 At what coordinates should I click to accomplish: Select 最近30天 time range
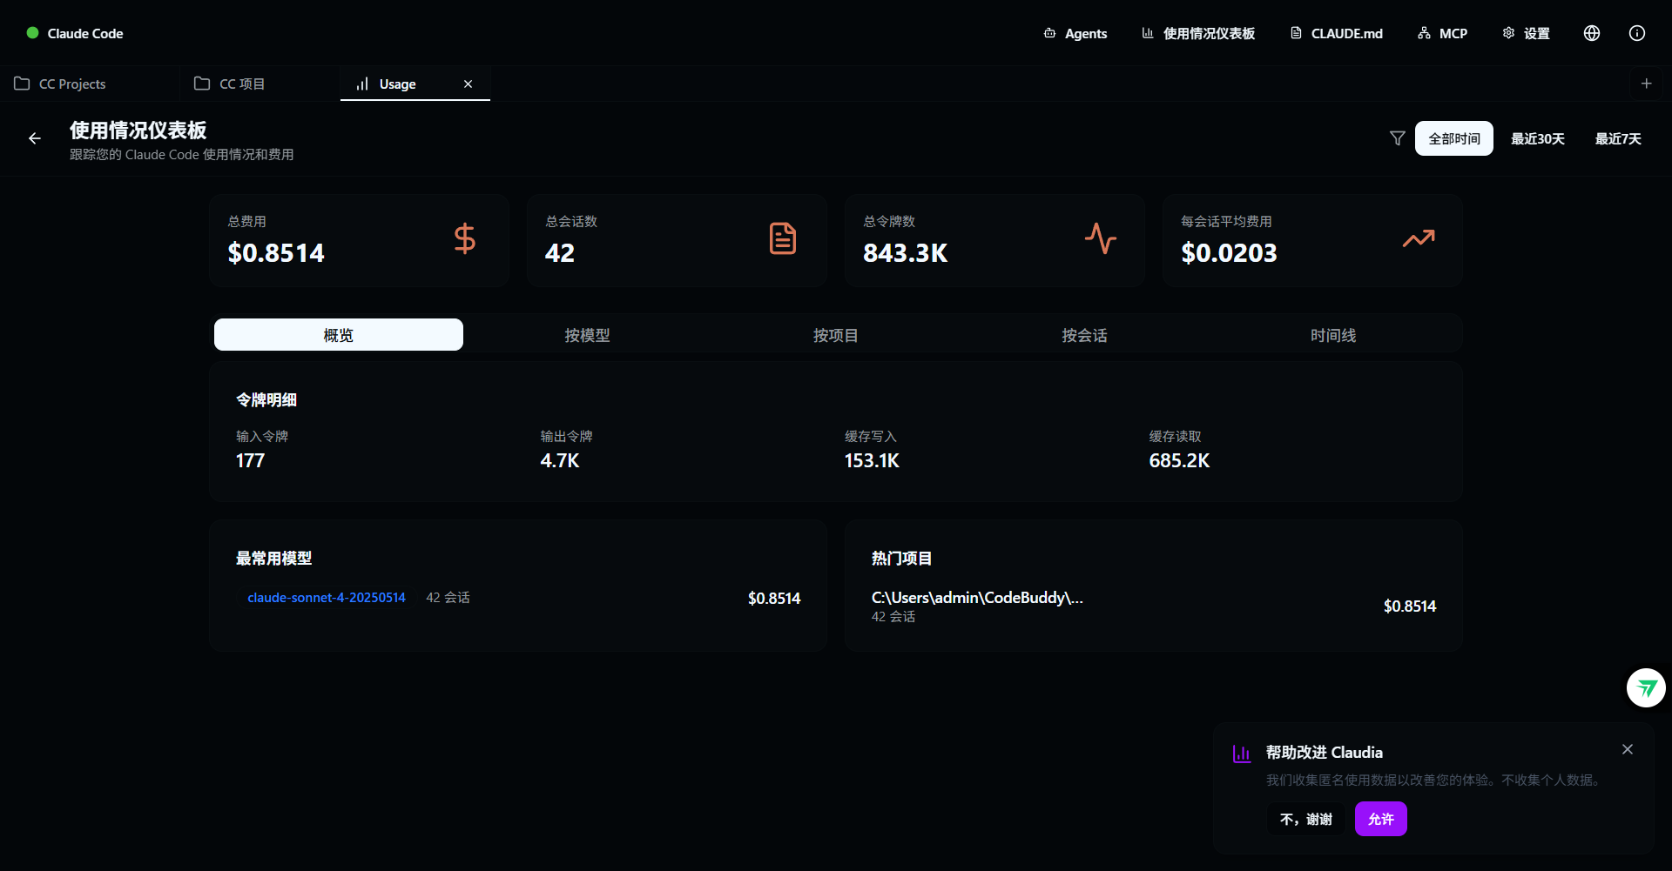coord(1537,138)
